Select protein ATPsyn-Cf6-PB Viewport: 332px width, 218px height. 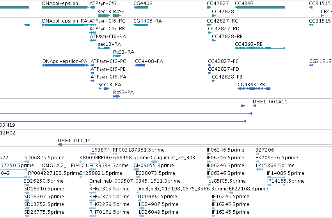click(92, 73)
